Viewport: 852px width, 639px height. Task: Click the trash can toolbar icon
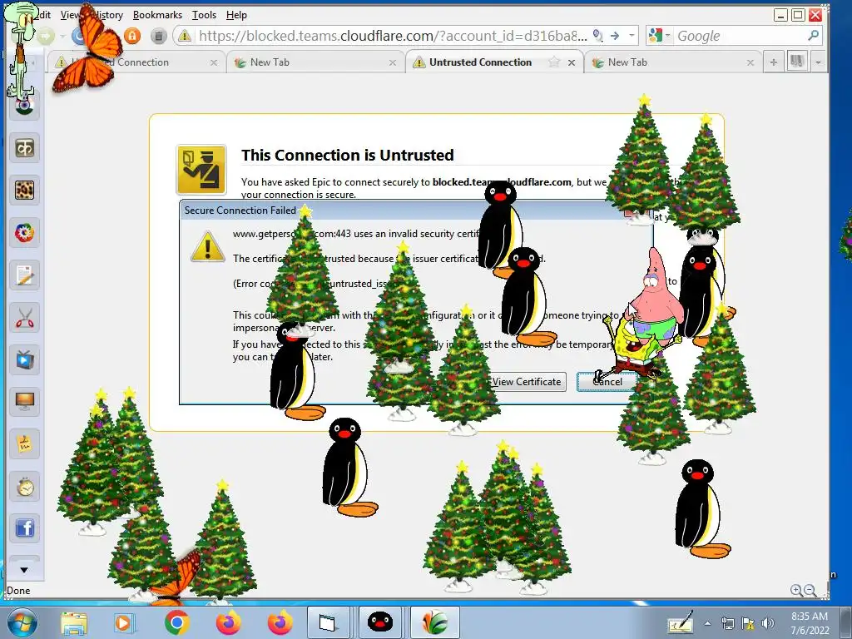pos(158,36)
